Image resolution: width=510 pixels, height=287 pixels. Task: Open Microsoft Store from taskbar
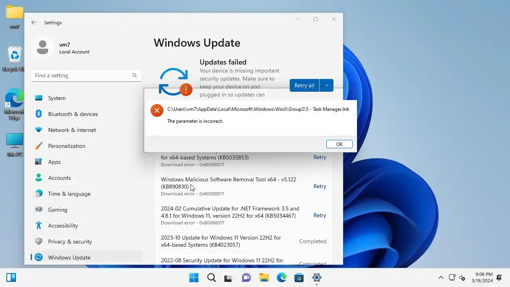coord(299,277)
